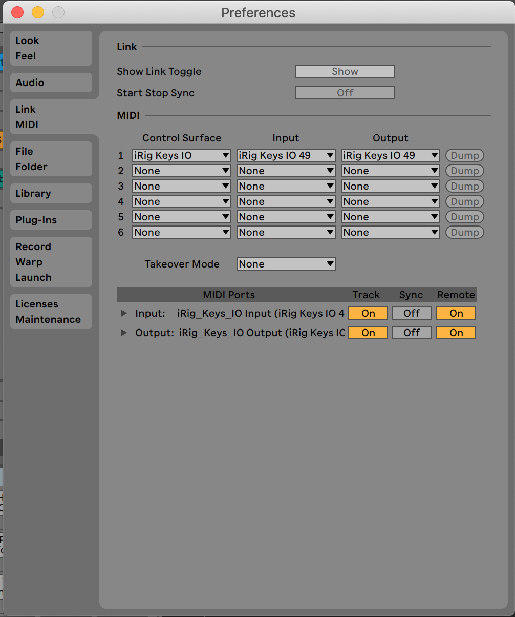Viewport: 515px width, 617px height.
Task: Open the Record Warp Launch tab
Action: pyautogui.click(x=51, y=262)
